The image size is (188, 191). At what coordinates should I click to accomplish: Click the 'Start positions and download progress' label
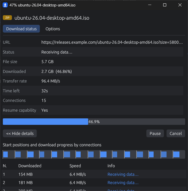coord(52,145)
